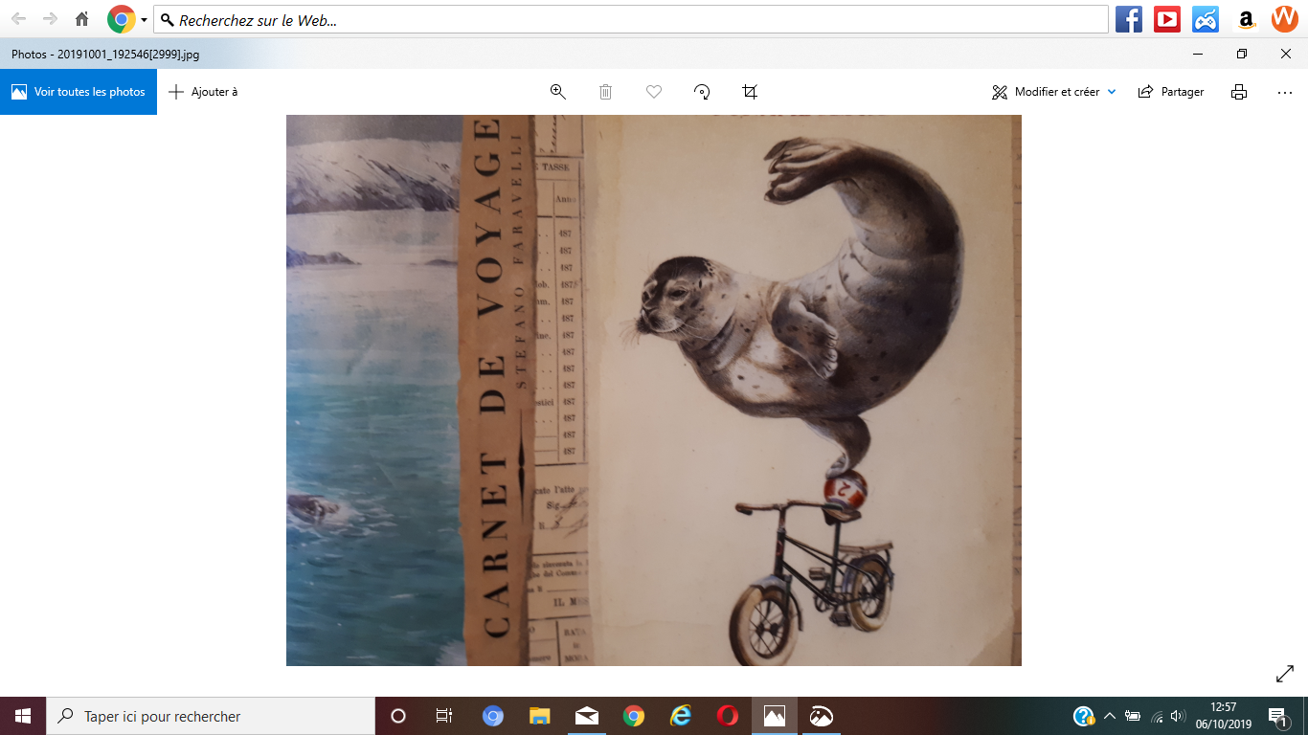Open Task View in taskbar
This screenshot has width=1308, height=735.
444,716
